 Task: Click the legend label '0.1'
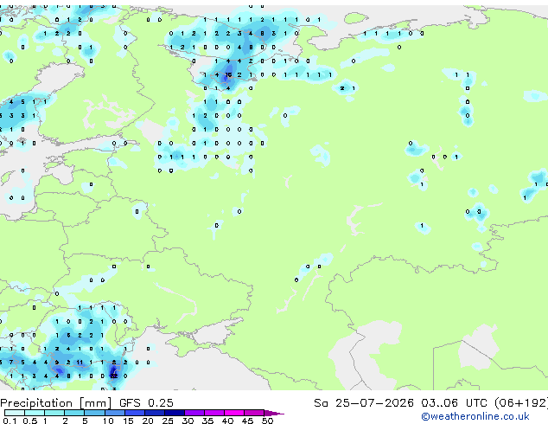10,421
